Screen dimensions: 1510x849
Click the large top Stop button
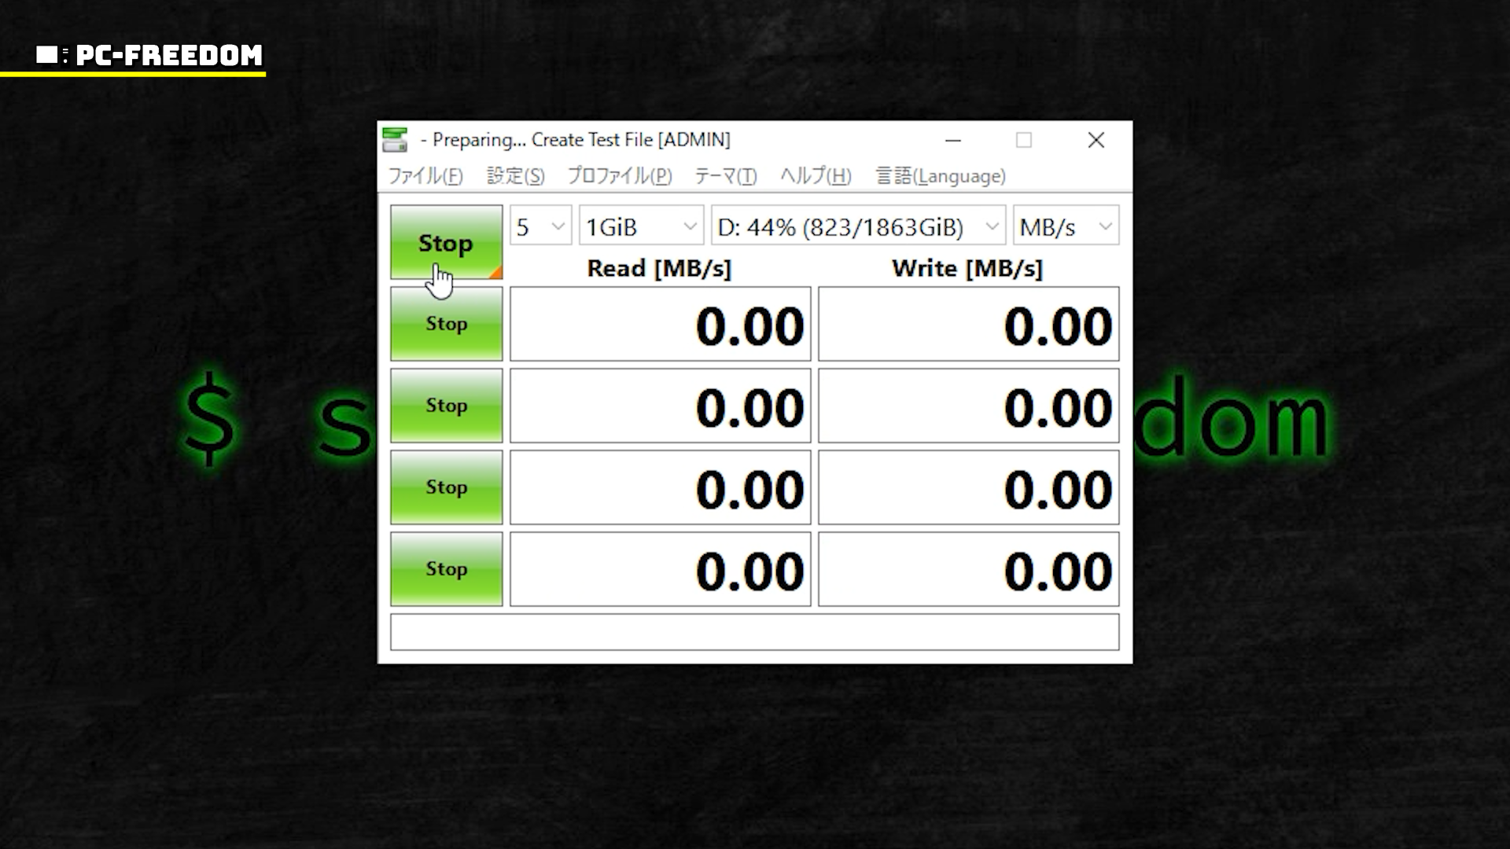(x=446, y=242)
